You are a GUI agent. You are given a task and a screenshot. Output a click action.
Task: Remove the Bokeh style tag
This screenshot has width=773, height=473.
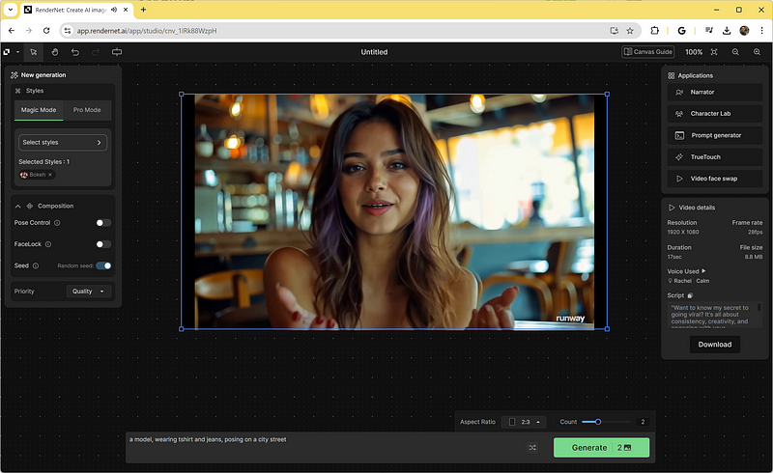50,175
